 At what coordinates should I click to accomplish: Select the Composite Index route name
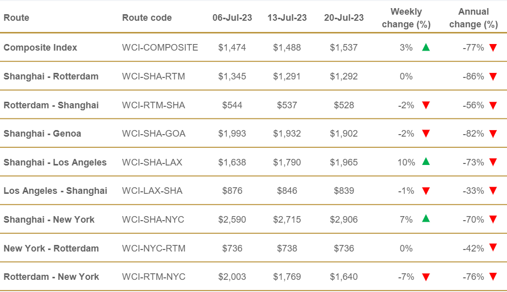(x=41, y=48)
